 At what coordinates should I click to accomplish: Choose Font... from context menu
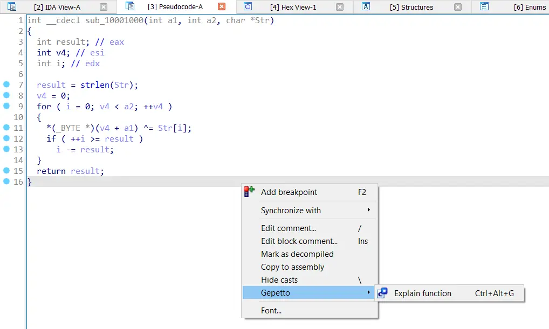(310, 311)
